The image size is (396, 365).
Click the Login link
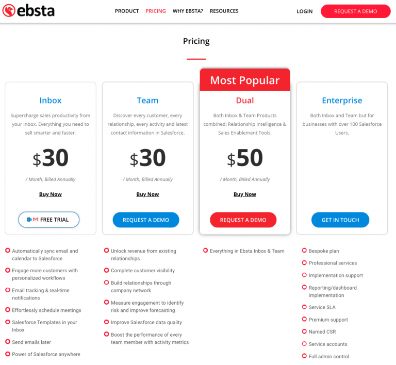pos(305,11)
